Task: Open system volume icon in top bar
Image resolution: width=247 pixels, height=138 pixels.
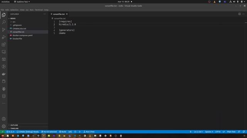Action: pyautogui.click(x=234, y=2)
